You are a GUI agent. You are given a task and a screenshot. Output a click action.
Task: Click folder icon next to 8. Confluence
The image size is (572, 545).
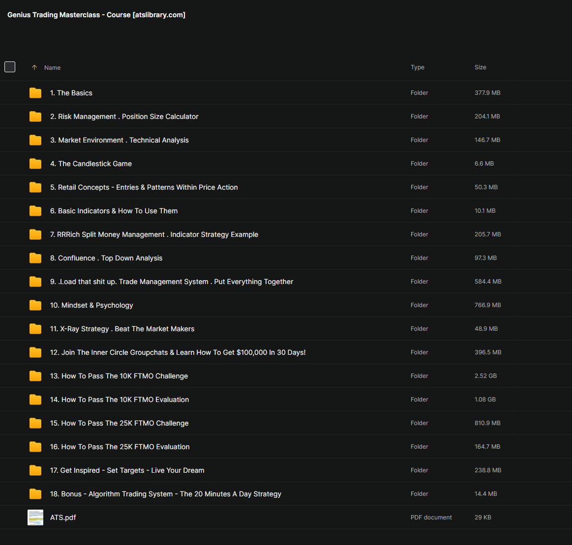click(35, 258)
